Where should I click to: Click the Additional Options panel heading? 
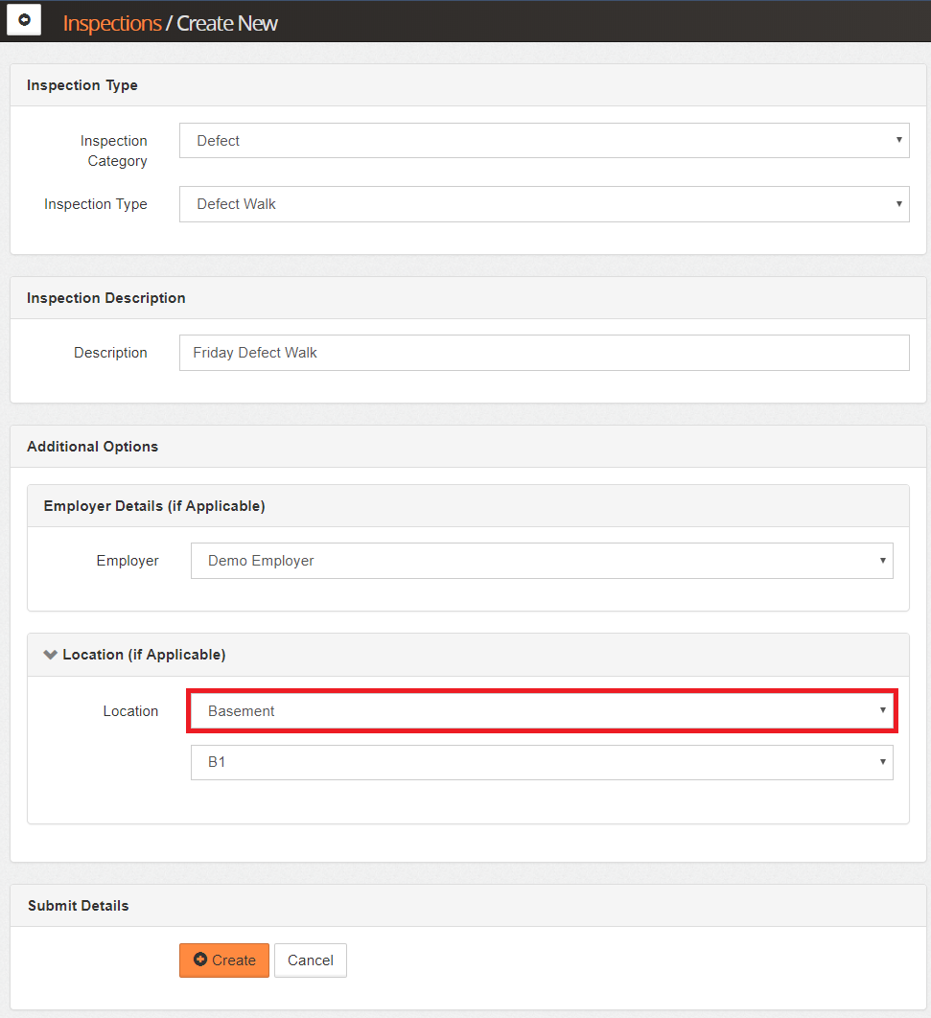(x=92, y=447)
